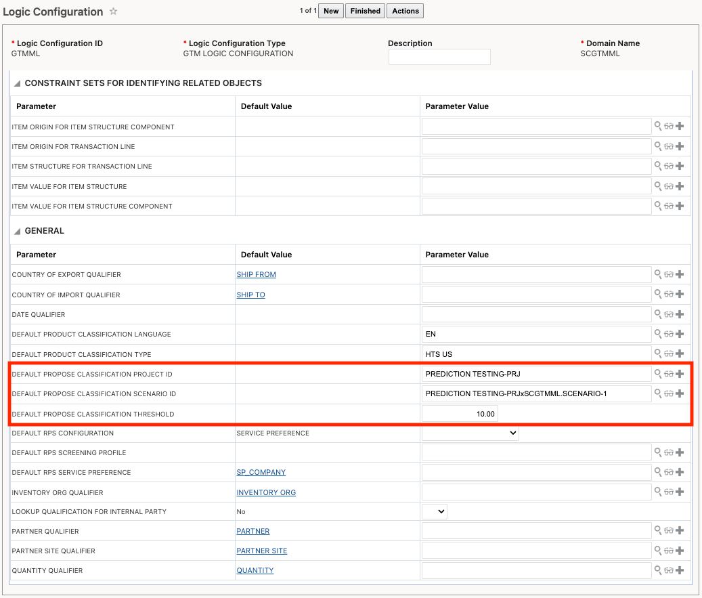Click the GTM LOGIC CONFIGURATION type text
Screen dimensions: 702x598
pyautogui.click(x=238, y=54)
